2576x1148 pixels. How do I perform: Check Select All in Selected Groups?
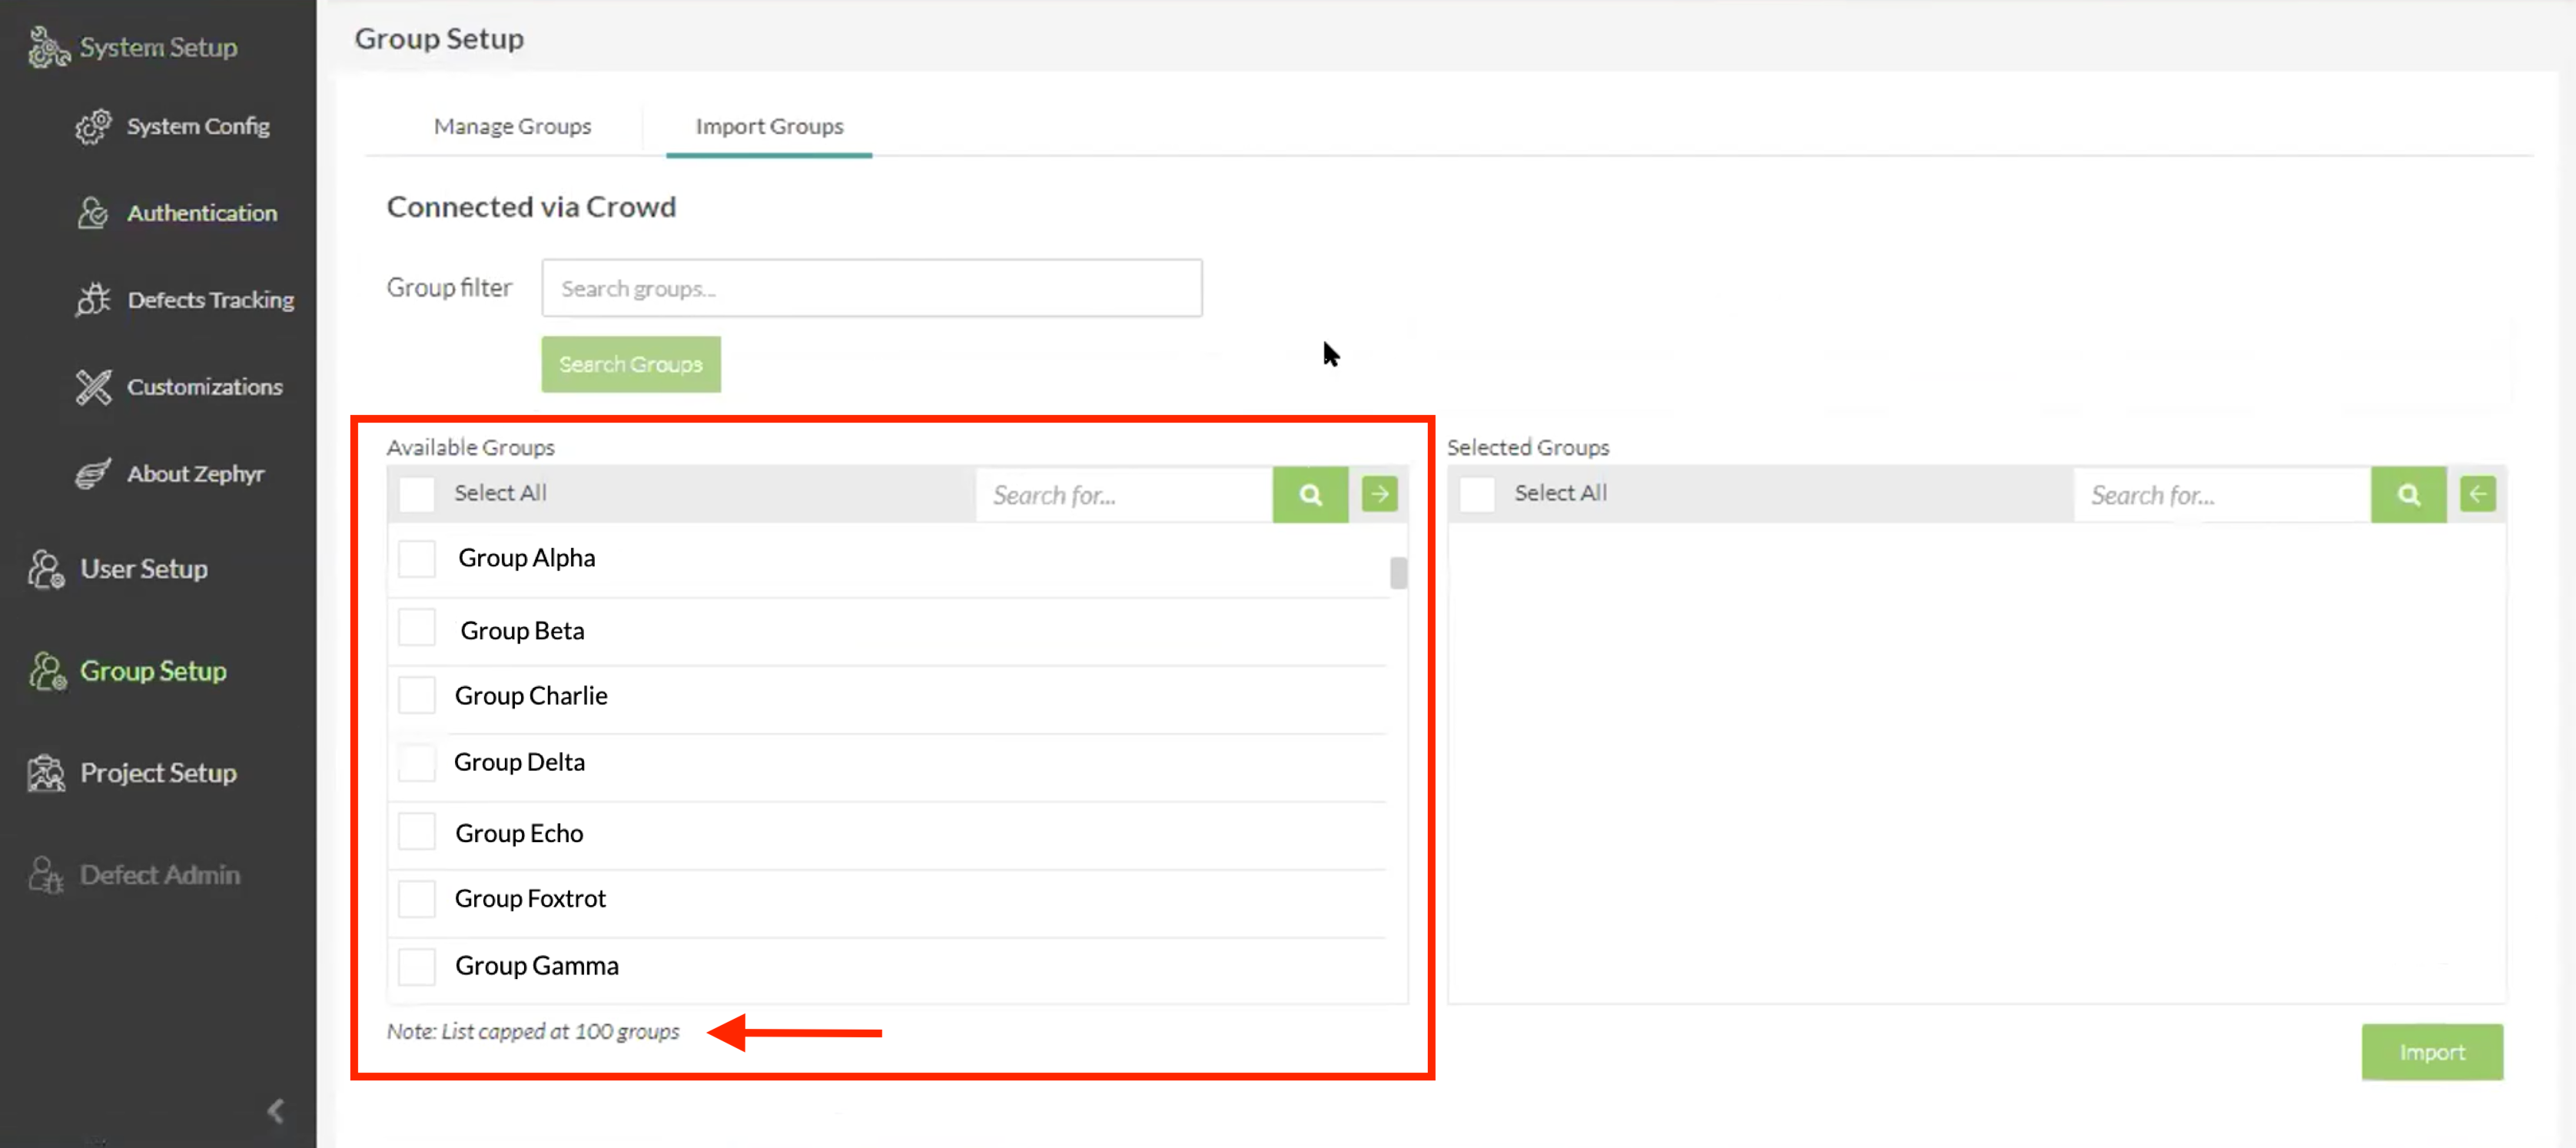[1477, 493]
